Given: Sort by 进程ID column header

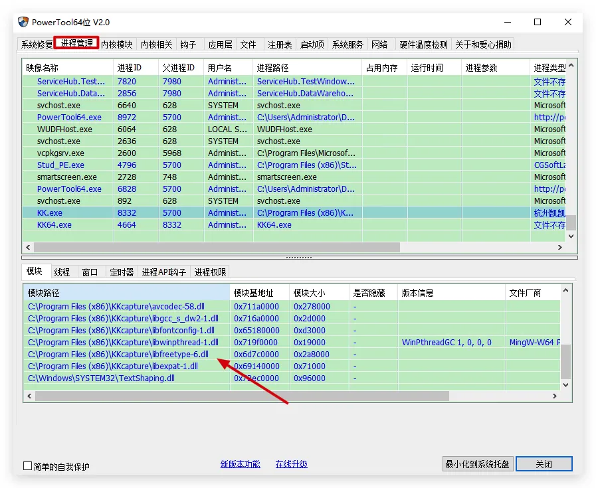Looking at the screenshot, I should click(x=129, y=68).
